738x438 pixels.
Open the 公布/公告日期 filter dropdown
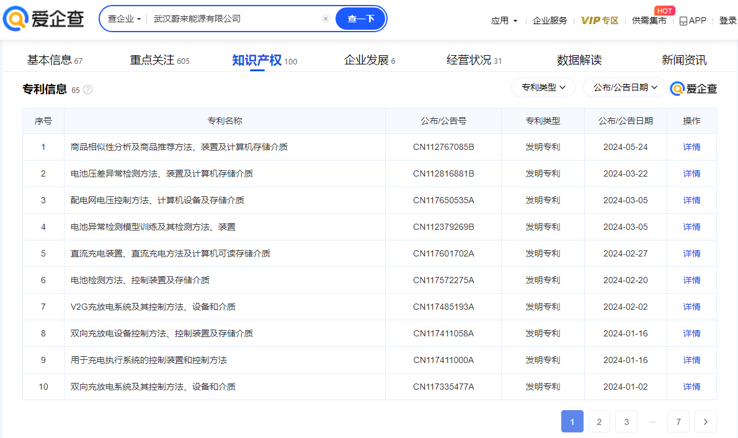coord(625,87)
